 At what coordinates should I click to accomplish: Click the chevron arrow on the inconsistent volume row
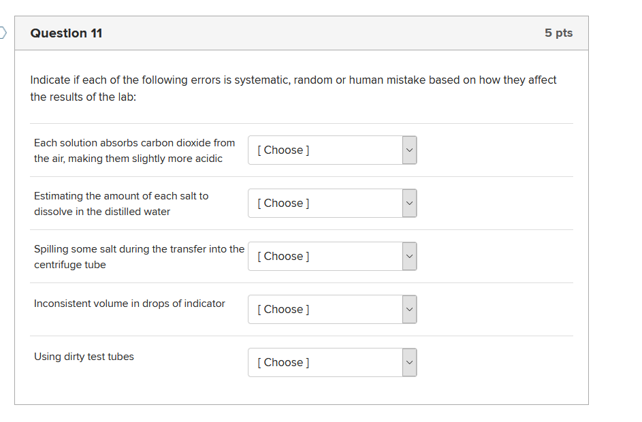coord(409,310)
